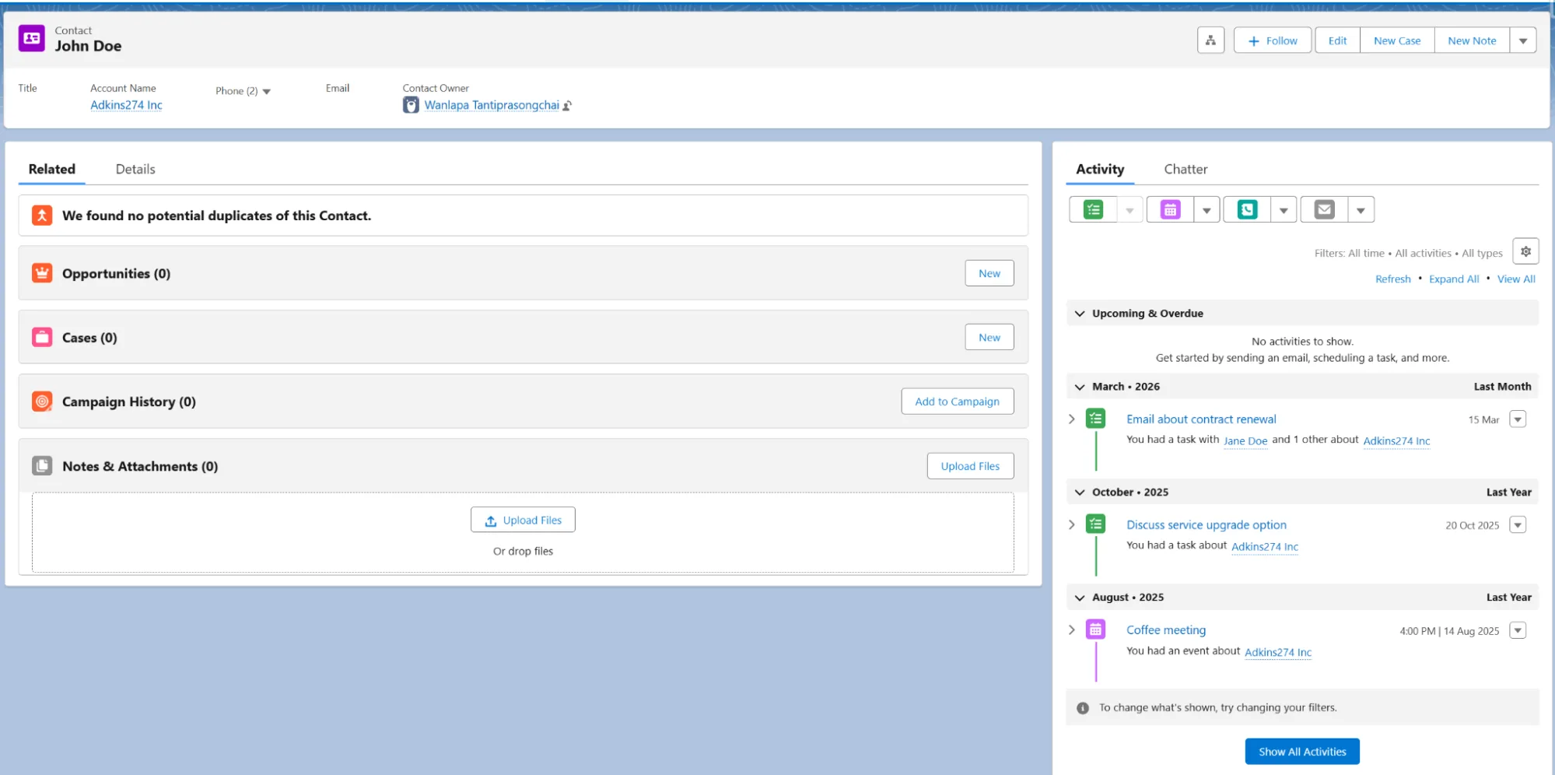Refresh the activity timeline

(1392, 279)
